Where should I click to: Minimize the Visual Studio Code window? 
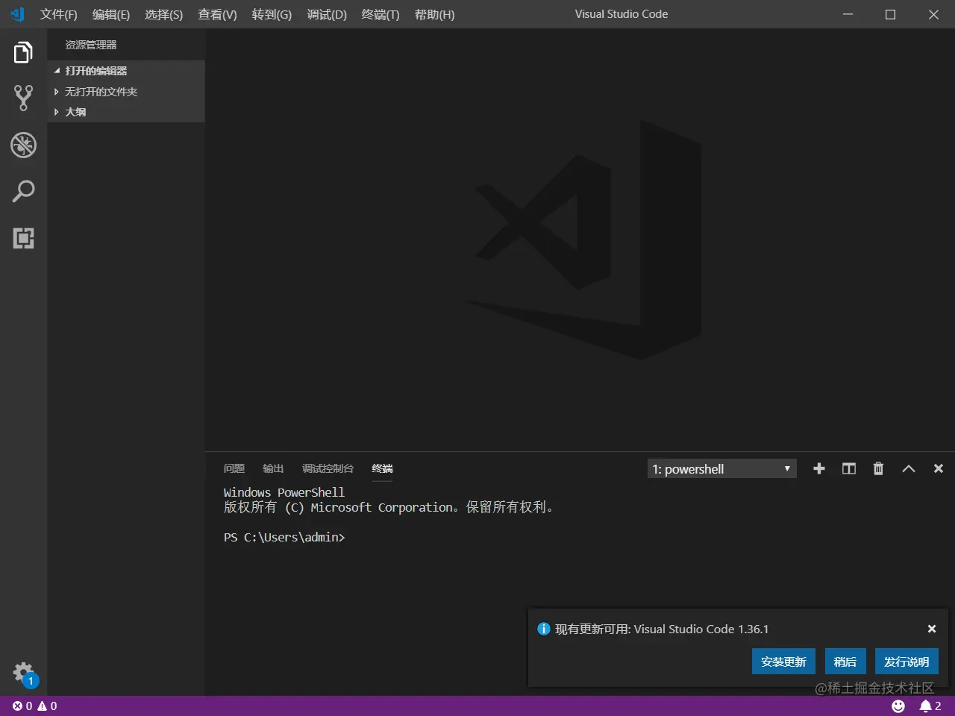click(848, 14)
